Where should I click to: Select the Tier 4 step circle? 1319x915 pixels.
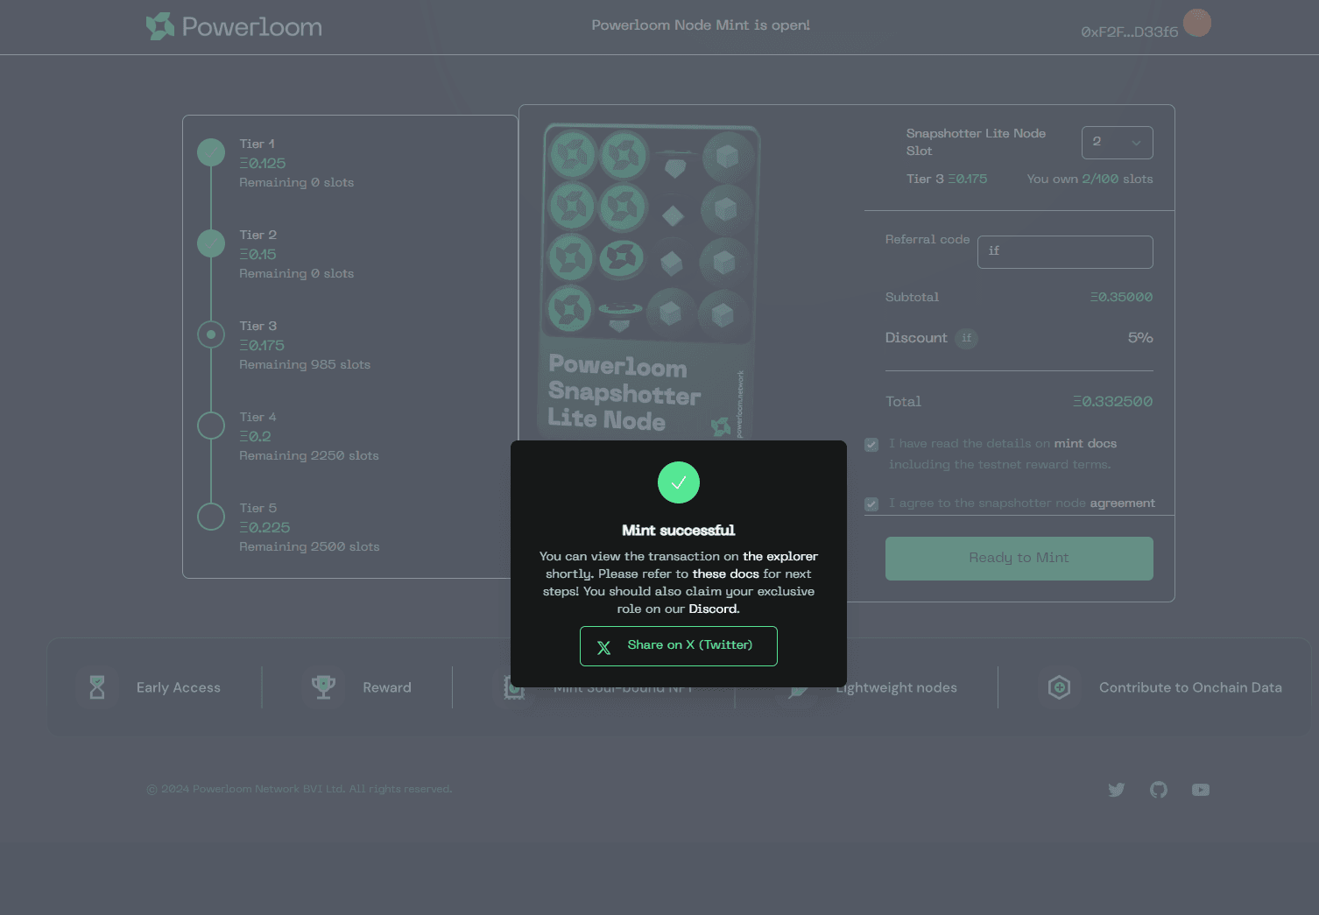click(211, 426)
